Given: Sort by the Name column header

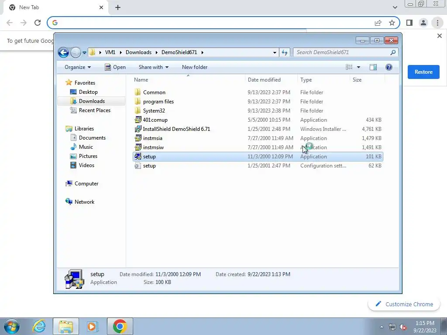Looking at the screenshot, I should click(x=141, y=80).
